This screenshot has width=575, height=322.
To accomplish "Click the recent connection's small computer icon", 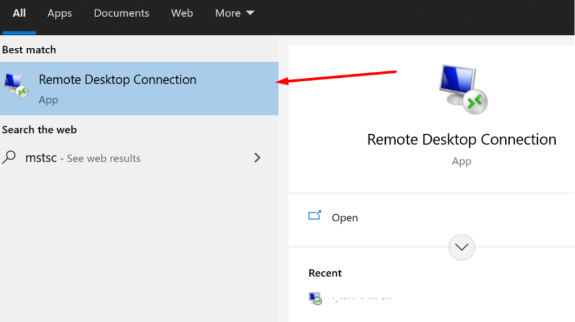I will click(315, 299).
